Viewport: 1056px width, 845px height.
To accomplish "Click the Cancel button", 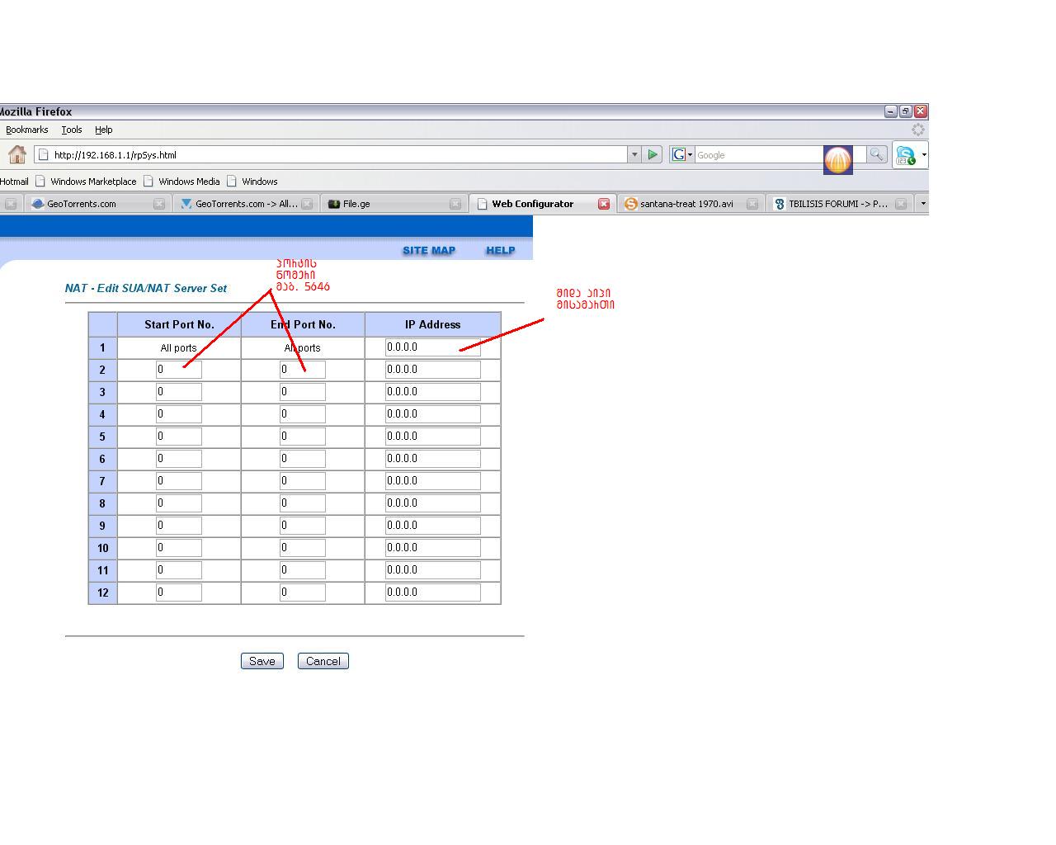I will [x=323, y=661].
